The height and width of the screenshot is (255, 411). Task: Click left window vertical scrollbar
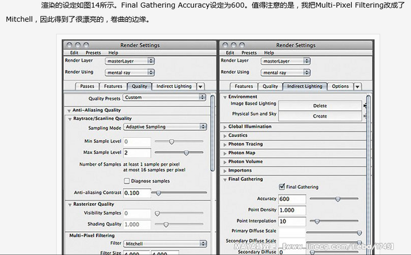point(213,134)
